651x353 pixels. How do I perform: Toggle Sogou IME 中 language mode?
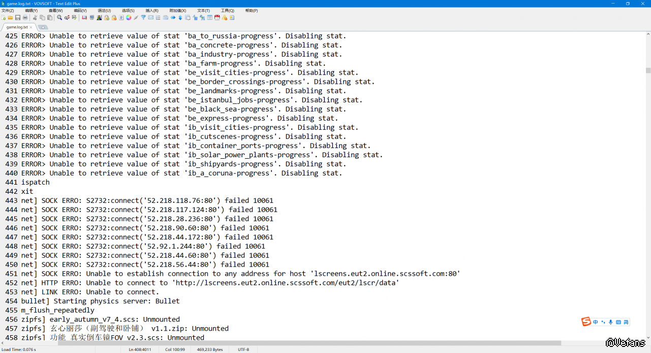tap(596, 322)
